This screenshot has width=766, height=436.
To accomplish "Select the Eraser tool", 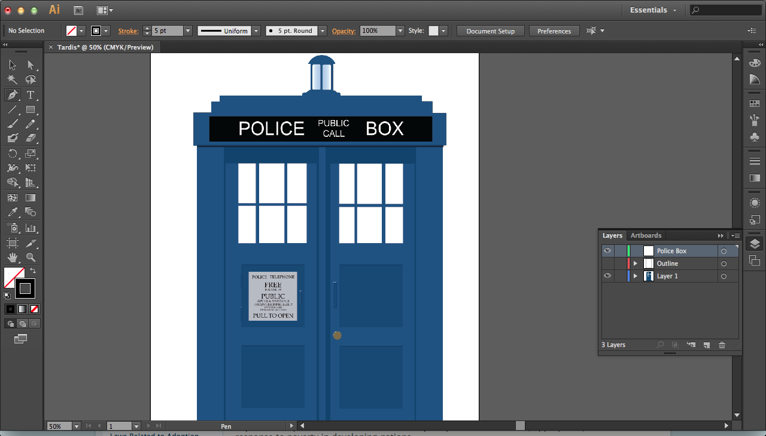I will point(31,138).
